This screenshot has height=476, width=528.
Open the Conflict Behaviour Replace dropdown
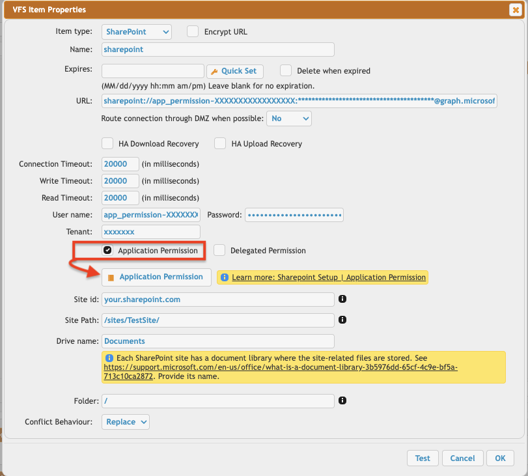[126, 422]
